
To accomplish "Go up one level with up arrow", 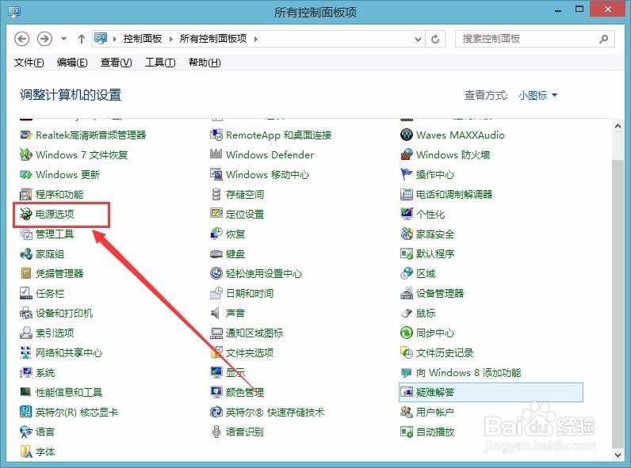I will click(x=82, y=39).
